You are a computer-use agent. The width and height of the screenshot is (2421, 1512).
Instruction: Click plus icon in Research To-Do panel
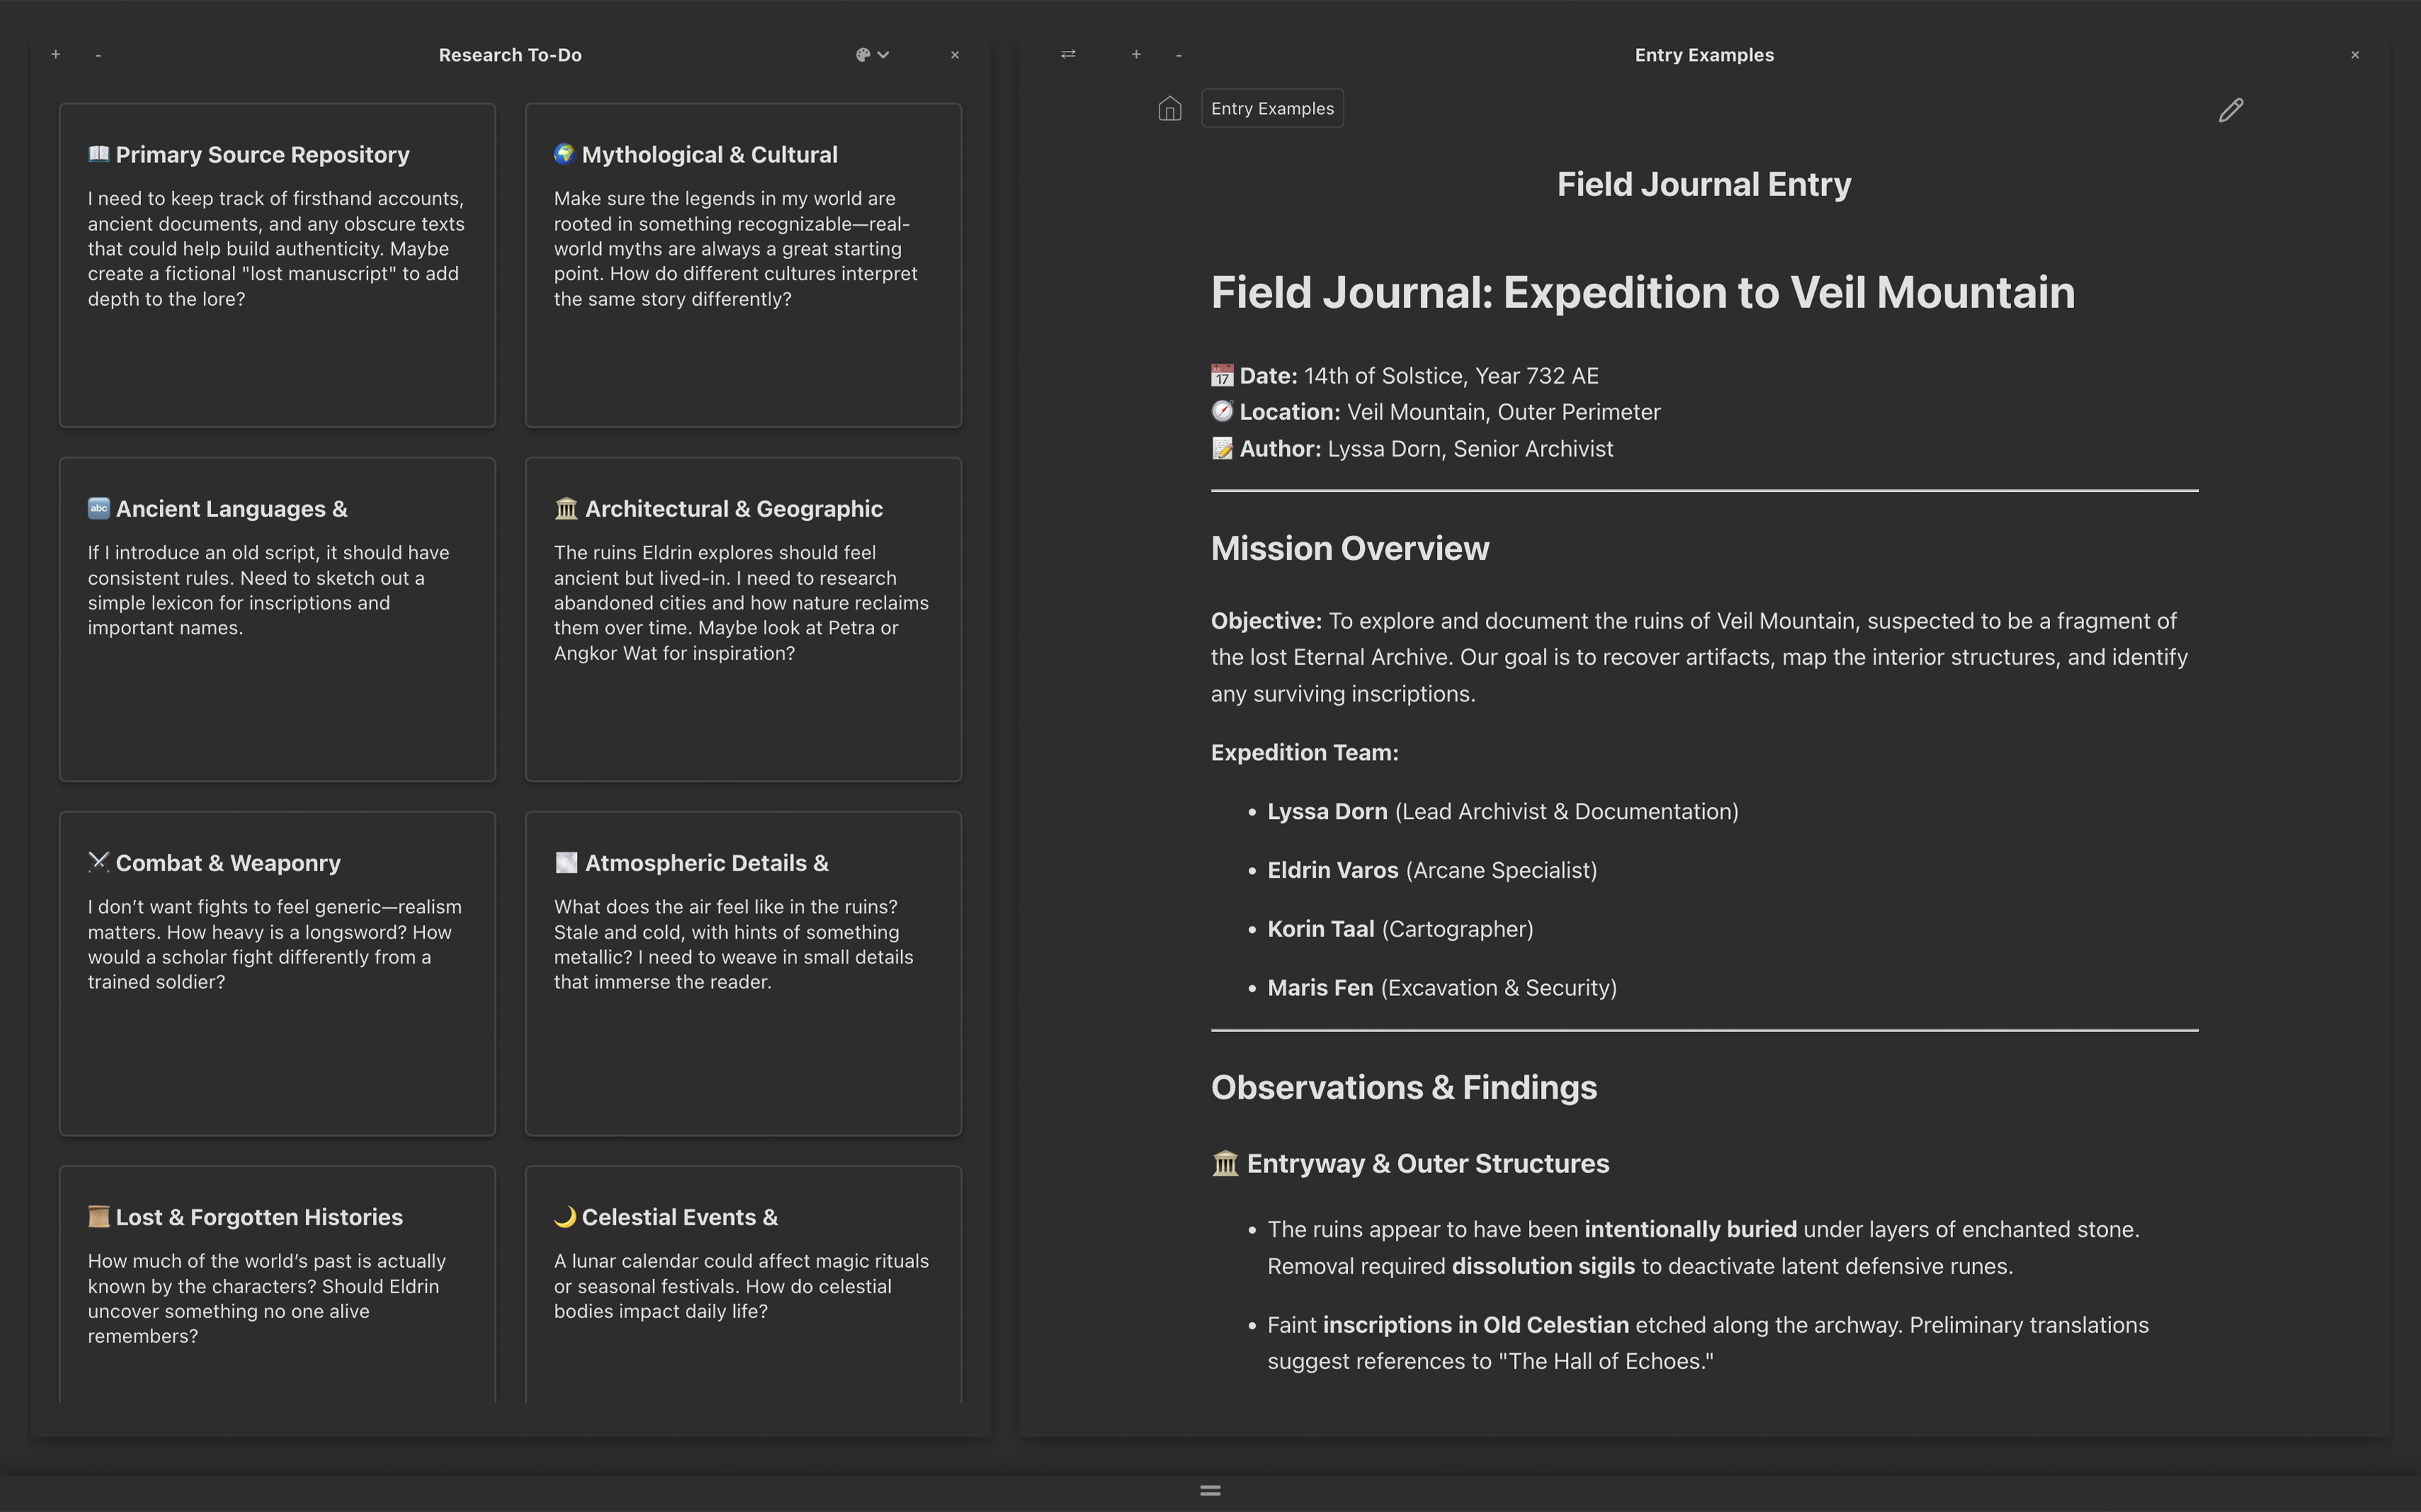pos(56,55)
